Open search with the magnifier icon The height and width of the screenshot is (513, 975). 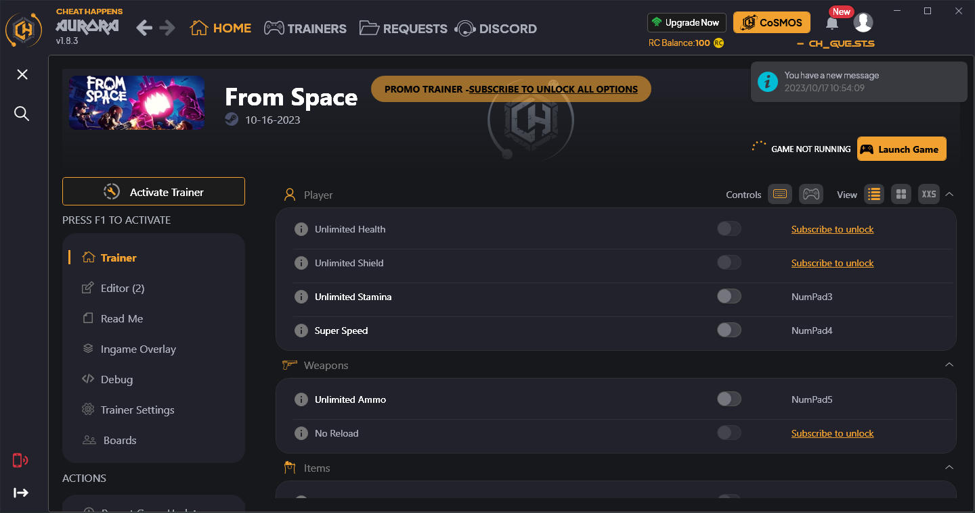22,114
